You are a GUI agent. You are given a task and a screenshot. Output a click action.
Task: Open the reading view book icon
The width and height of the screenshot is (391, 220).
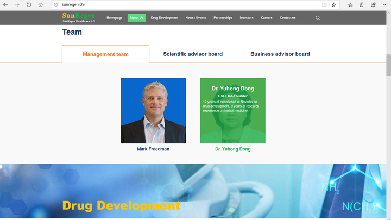coord(324,5)
